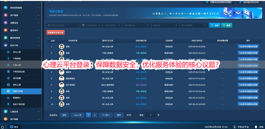Click avatar of 用户待审核 in row 7
Image resolution: width=265 pixels, height=129 pixels.
tap(62, 85)
